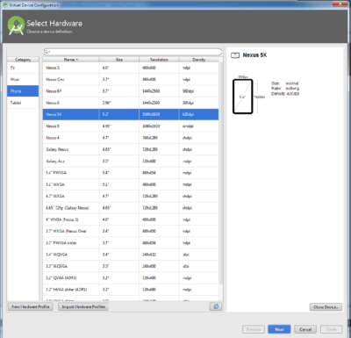This screenshot has height=338, width=351.
Task: Click the Previous button
Action: [254, 329]
